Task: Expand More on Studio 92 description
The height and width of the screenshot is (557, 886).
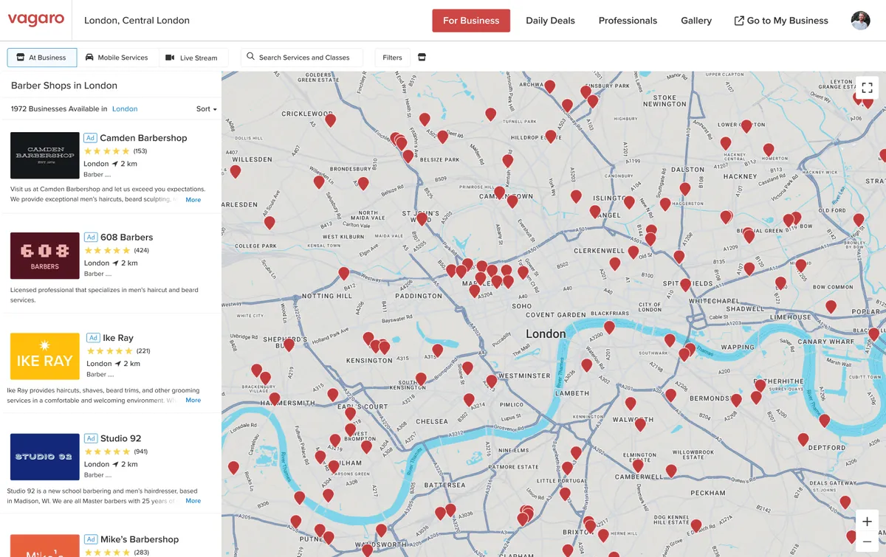Action: tap(193, 501)
